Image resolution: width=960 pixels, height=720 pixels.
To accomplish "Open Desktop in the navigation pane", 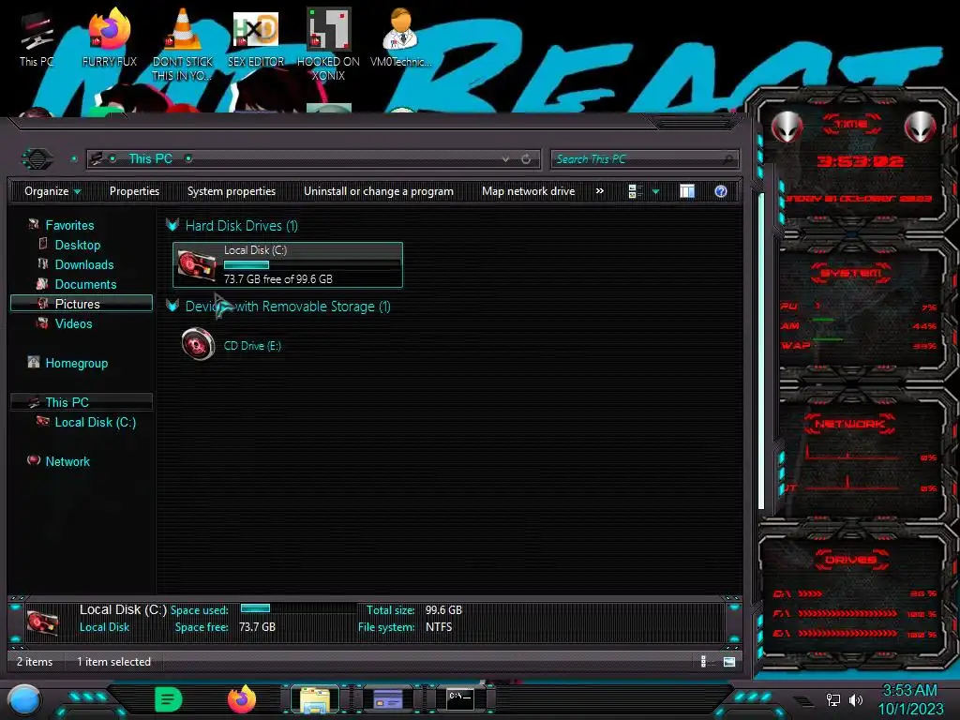I will (78, 245).
